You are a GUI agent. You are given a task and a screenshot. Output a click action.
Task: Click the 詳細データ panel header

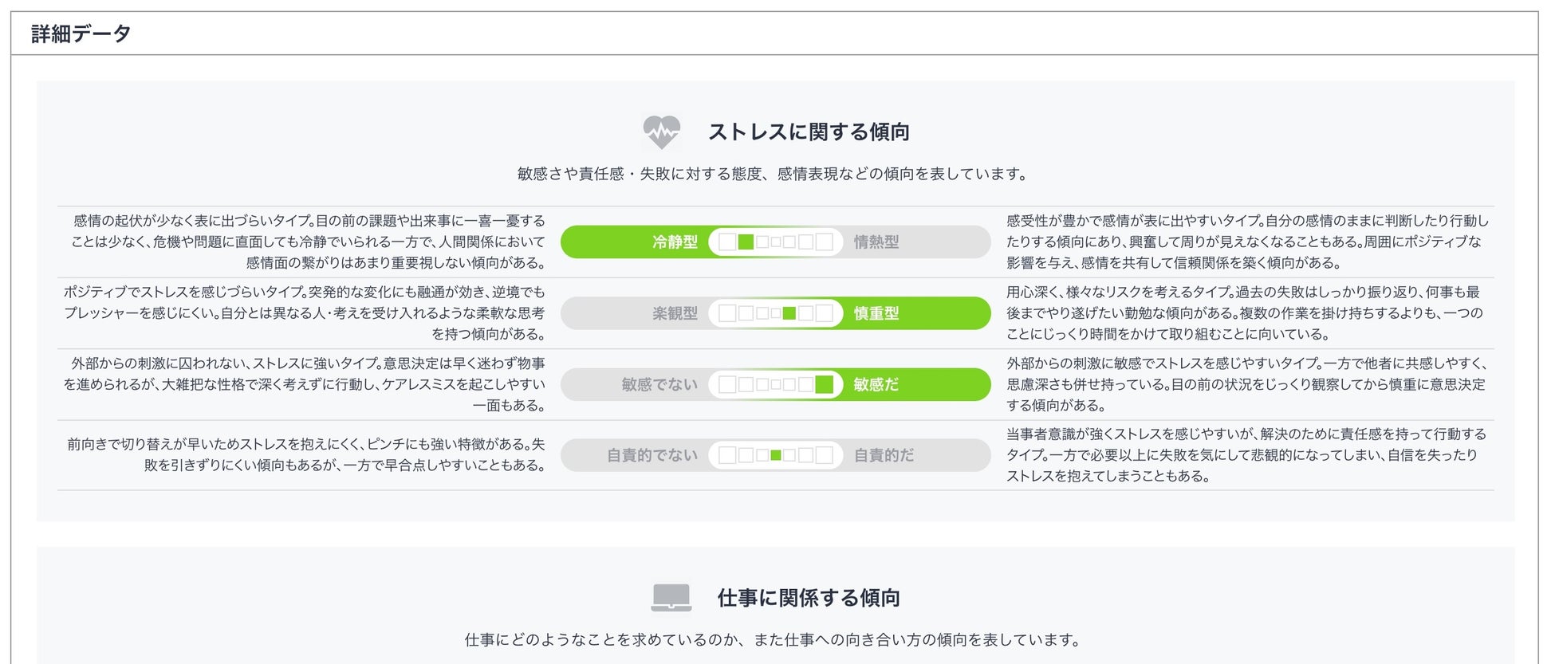[x=81, y=33]
